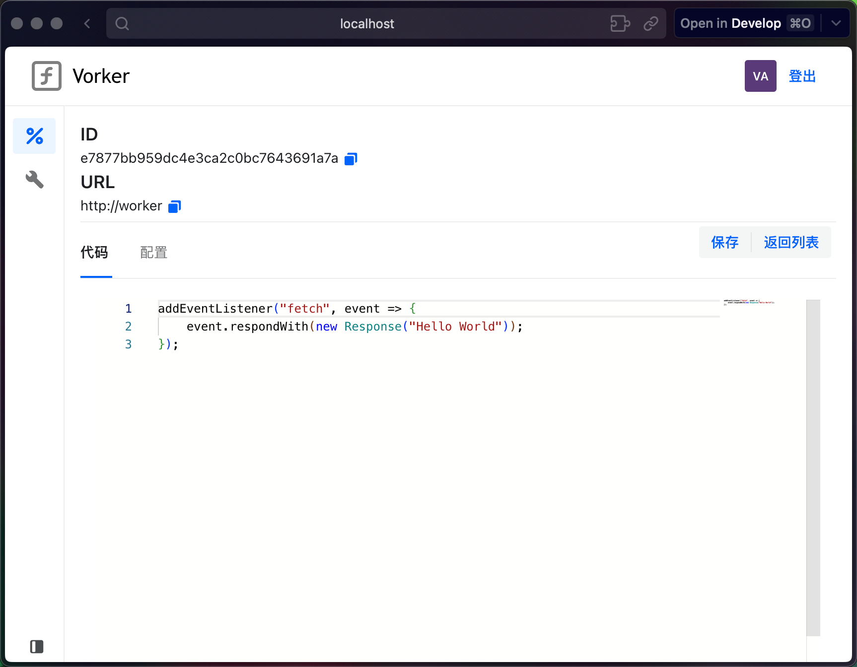Switch to the 配置 tab

pyautogui.click(x=153, y=253)
